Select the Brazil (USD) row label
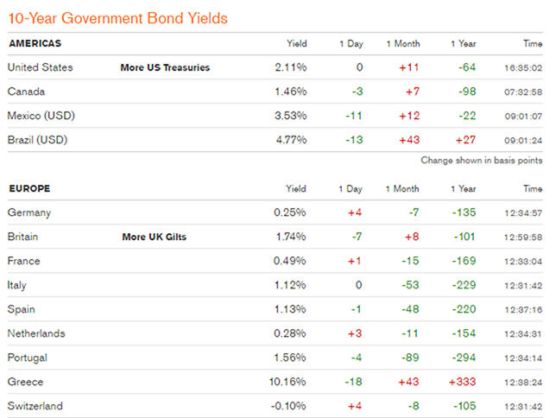Screen dimensions: 556x418 pyautogui.click(x=36, y=140)
